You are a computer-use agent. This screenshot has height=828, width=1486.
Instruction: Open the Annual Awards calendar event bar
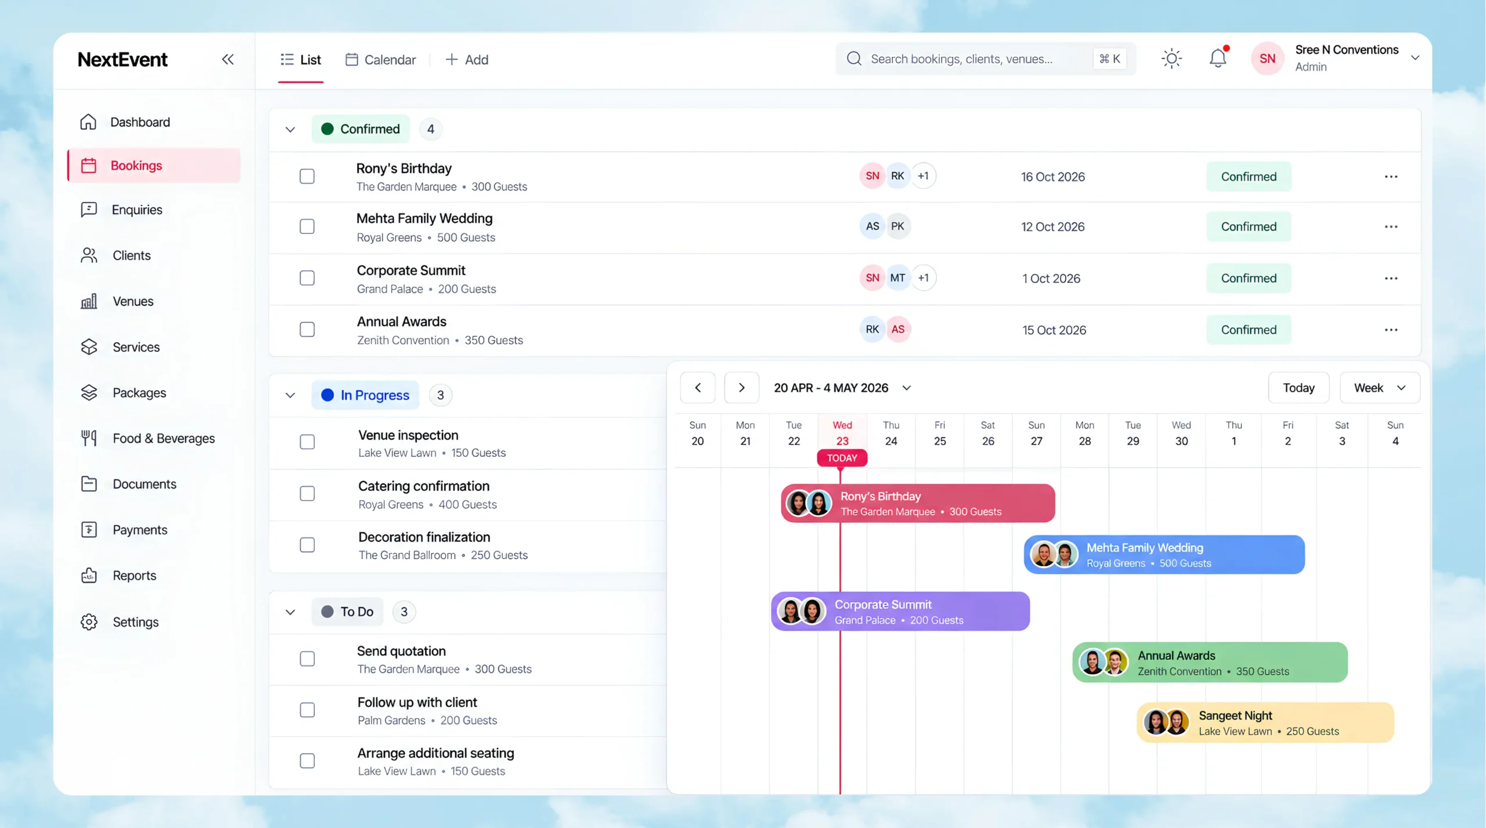click(x=1210, y=663)
